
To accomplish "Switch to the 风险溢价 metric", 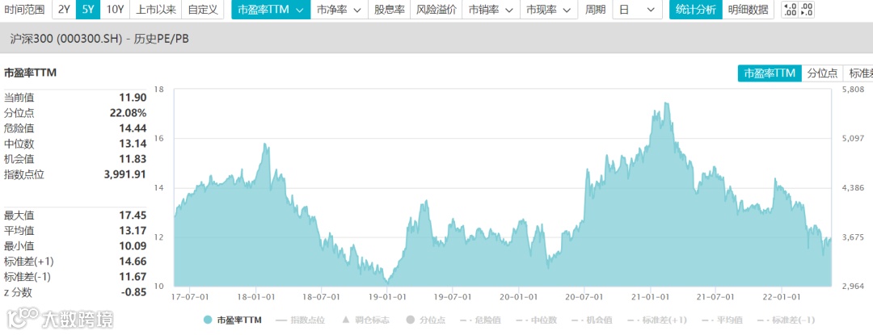I will (436, 10).
